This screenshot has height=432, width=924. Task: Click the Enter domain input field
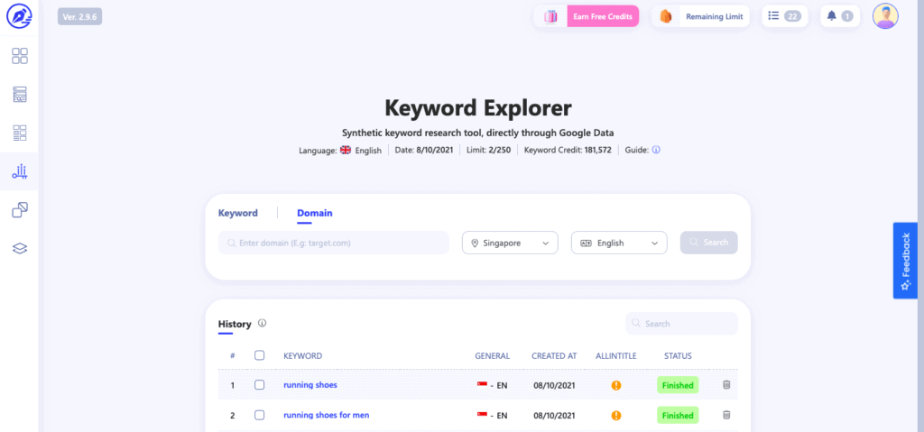click(x=334, y=243)
